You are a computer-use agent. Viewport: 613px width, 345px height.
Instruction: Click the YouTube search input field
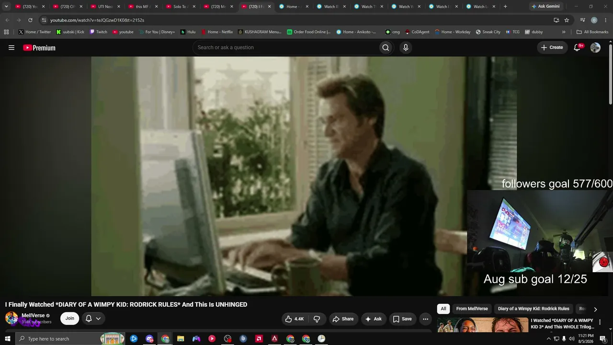pyautogui.click(x=285, y=47)
